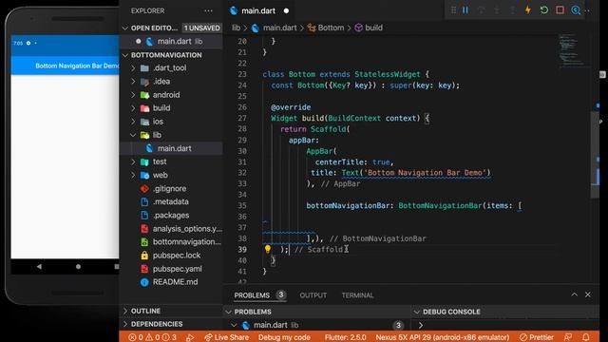Expand the test folder

(133, 161)
